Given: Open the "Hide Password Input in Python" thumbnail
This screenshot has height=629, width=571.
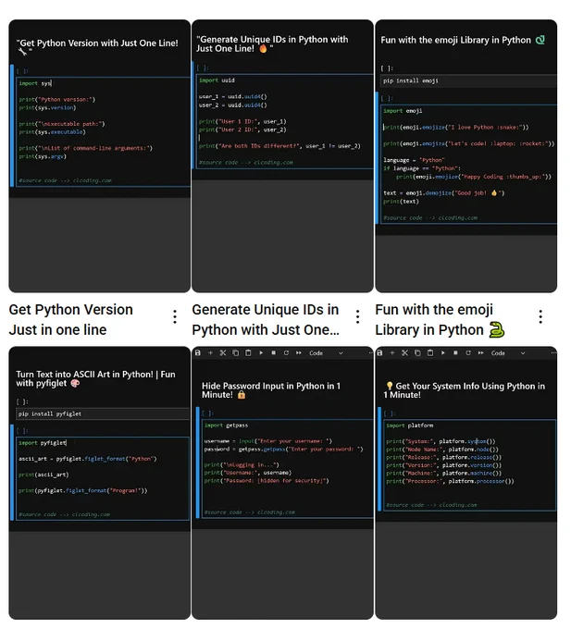Looking at the screenshot, I should tap(282, 483).
